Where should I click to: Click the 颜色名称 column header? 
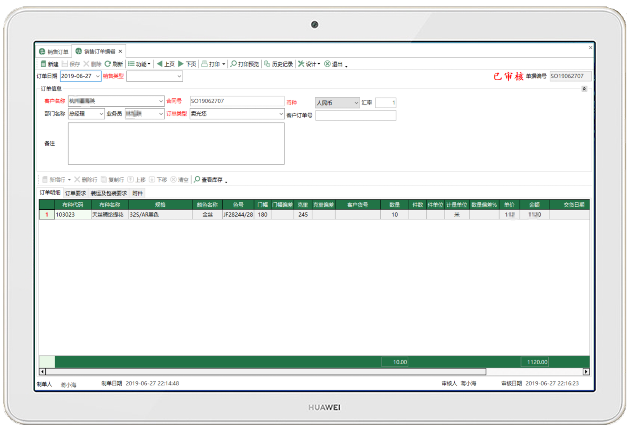(207, 204)
